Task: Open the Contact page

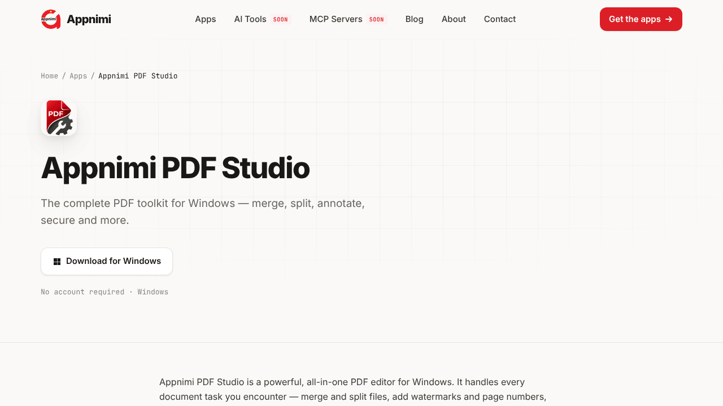Action: (x=500, y=19)
